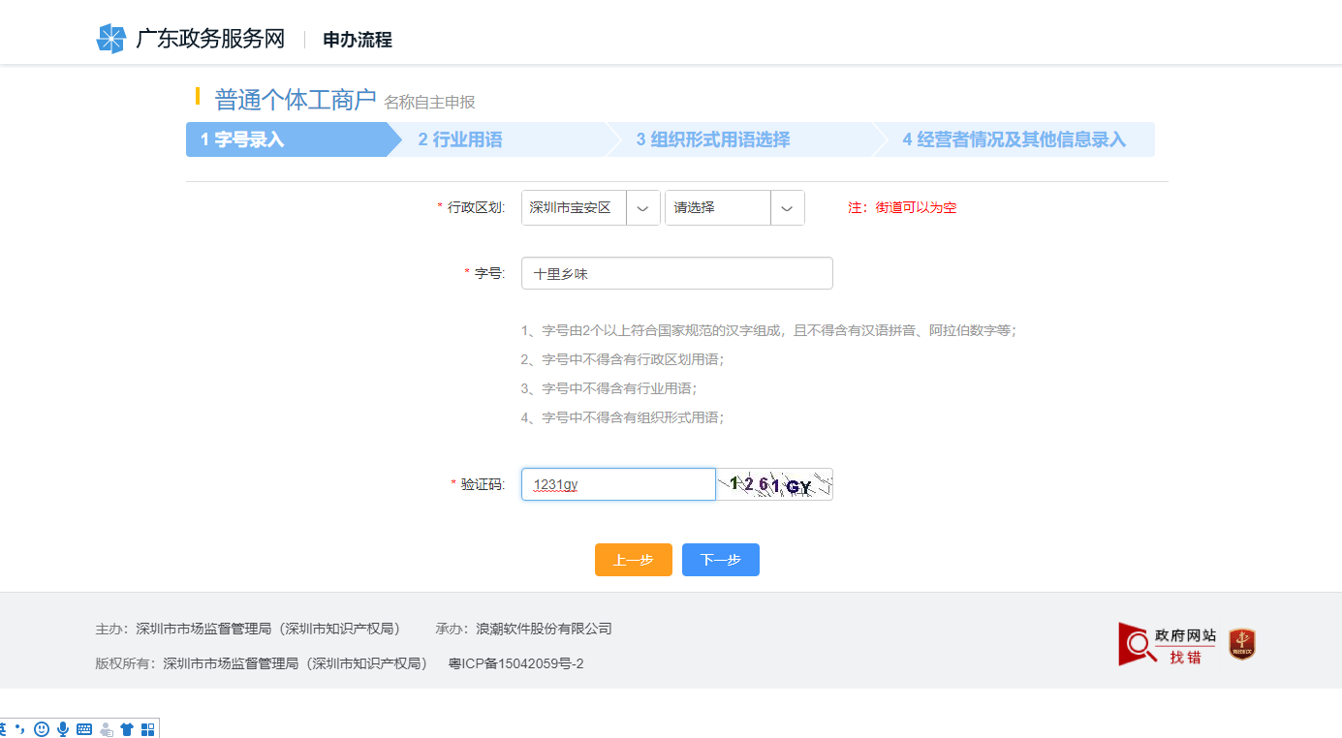Click the red shield emblem in footer
This screenshot has width=1342, height=738.
[1241, 642]
